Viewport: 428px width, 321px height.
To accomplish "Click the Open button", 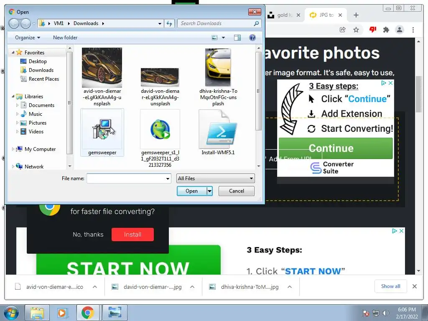I will pos(191,191).
